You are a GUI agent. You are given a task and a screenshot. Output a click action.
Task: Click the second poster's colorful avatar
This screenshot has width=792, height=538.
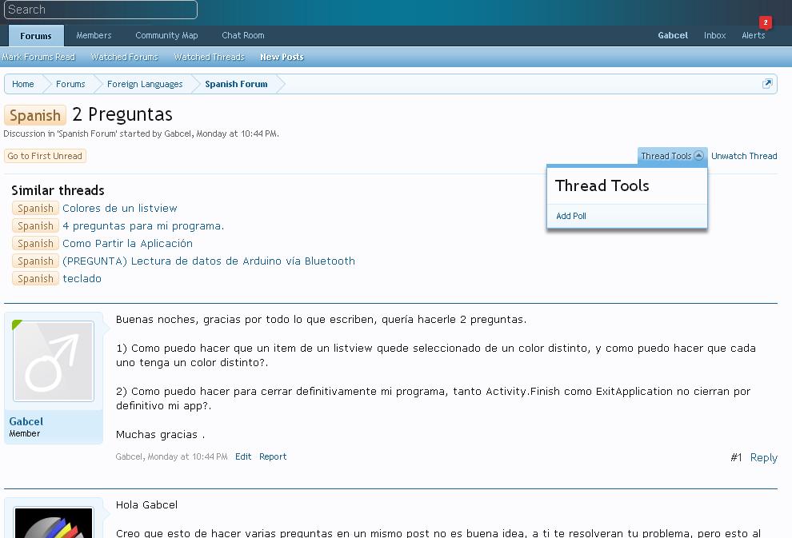tap(54, 522)
